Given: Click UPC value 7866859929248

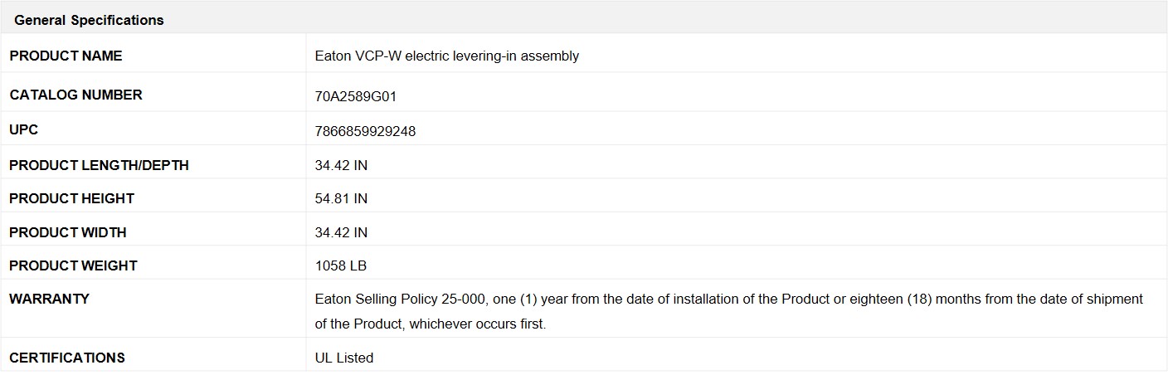Looking at the screenshot, I should coord(365,132).
